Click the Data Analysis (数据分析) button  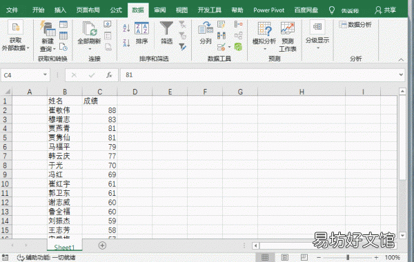pos(355,25)
